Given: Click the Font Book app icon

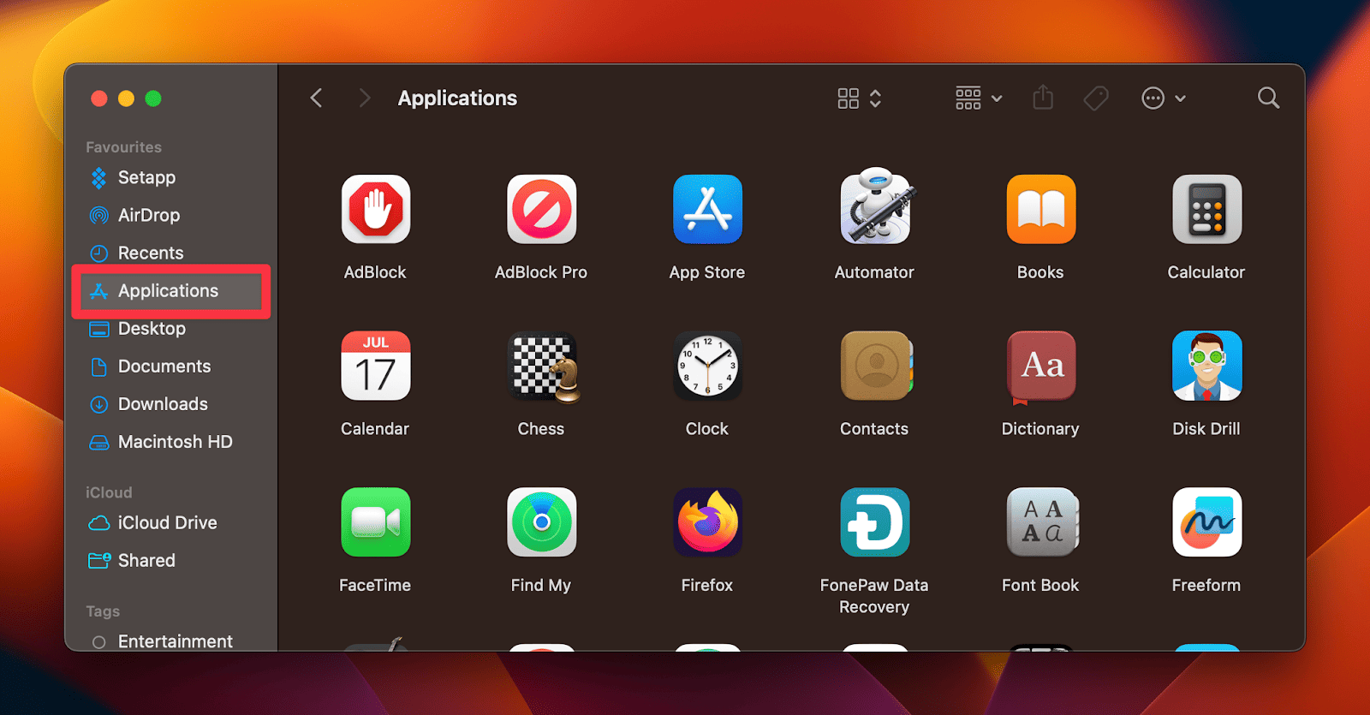Looking at the screenshot, I should pyautogui.click(x=1042, y=522).
